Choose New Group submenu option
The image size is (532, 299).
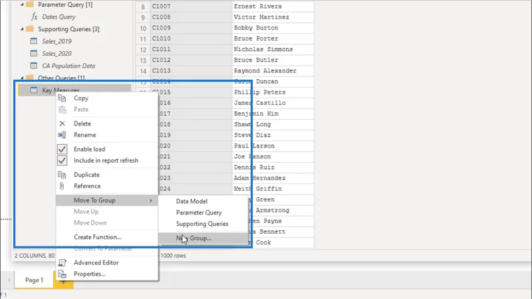coord(203,238)
